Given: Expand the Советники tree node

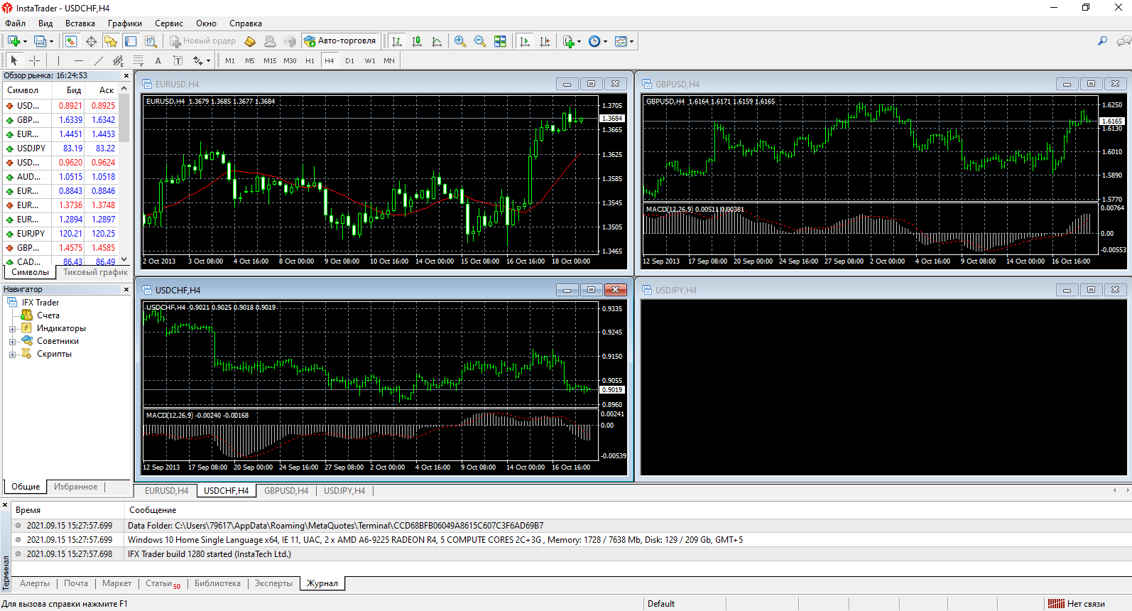Looking at the screenshot, I should tap(12, 341).
